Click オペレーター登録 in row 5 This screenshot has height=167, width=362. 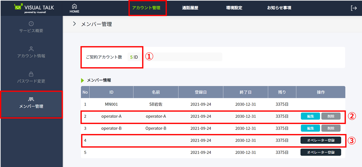(320, 152)
